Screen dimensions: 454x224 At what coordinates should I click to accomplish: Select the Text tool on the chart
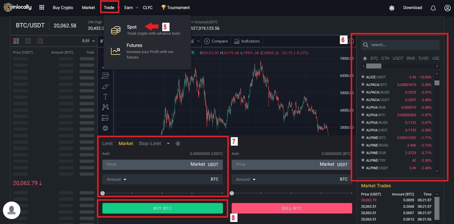[105, 97]
